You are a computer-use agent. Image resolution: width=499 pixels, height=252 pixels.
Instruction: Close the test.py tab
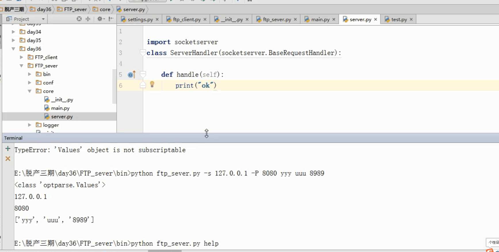[x=411, y=20]
